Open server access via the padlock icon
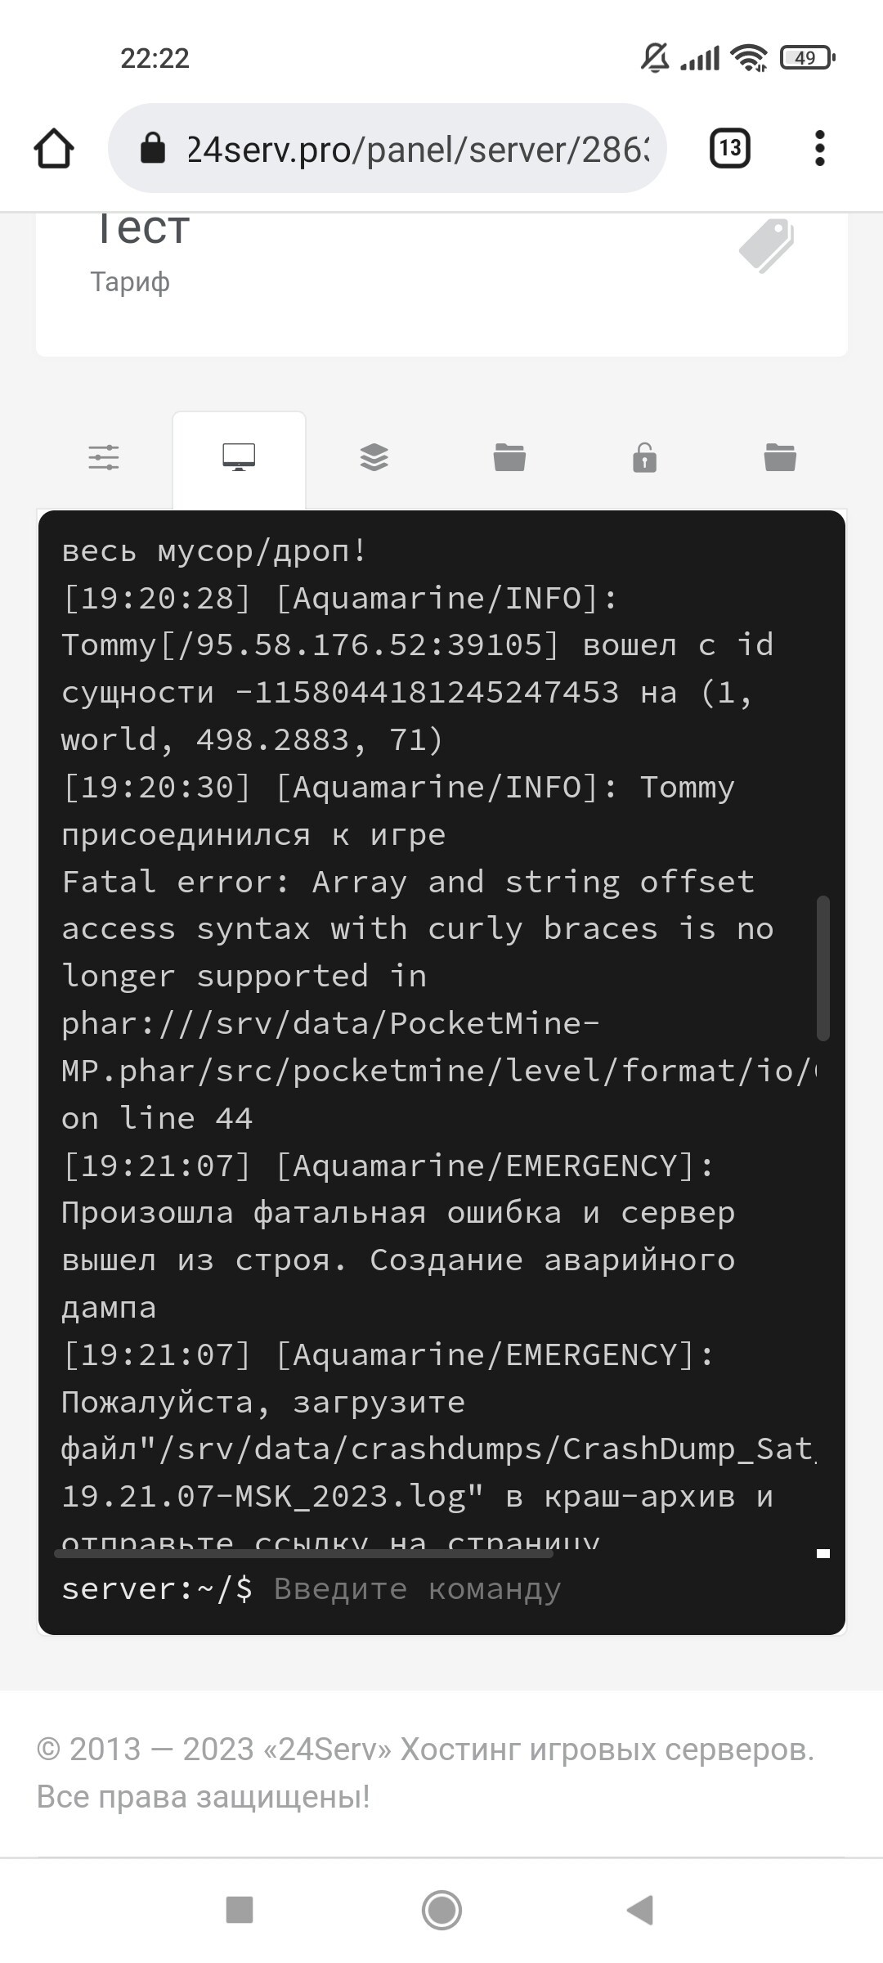Viewport: 883px width, 1963px height. point(645,458)
